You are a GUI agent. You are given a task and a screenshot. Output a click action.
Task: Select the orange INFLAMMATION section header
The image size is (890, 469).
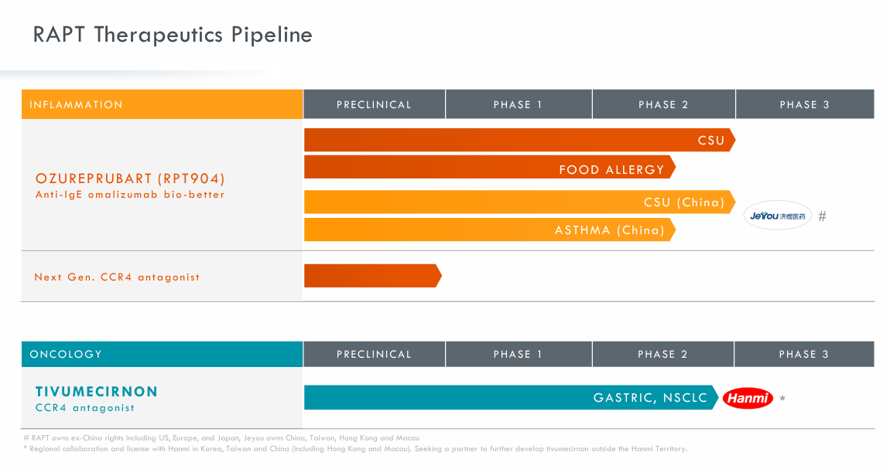(x=162, y=104)
